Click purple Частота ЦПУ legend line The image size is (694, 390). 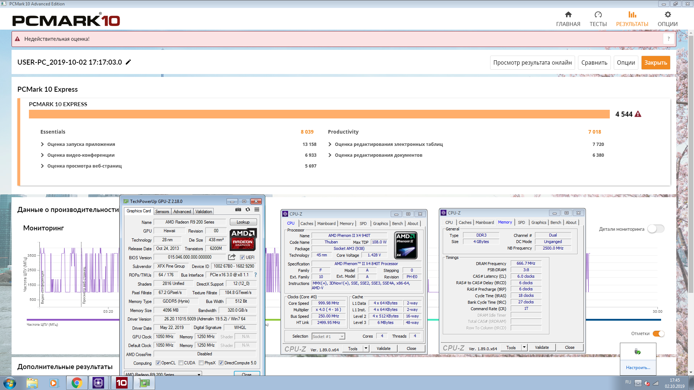pyautogui.click(x=73, y=320)
